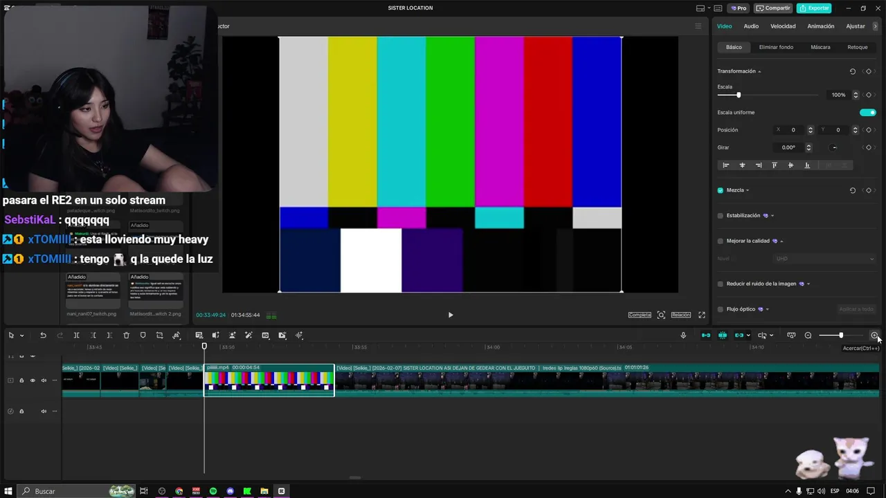
Task: Collapse the Transformación section
Action: [759, 71]
